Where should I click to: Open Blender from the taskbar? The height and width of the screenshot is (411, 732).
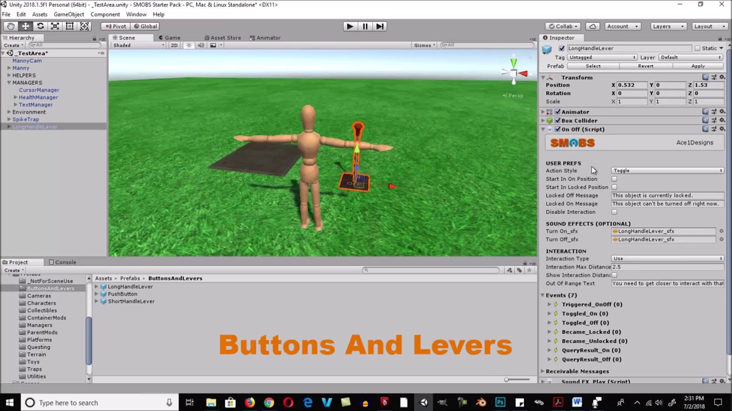pyautogui.click(x=481, y=402)
